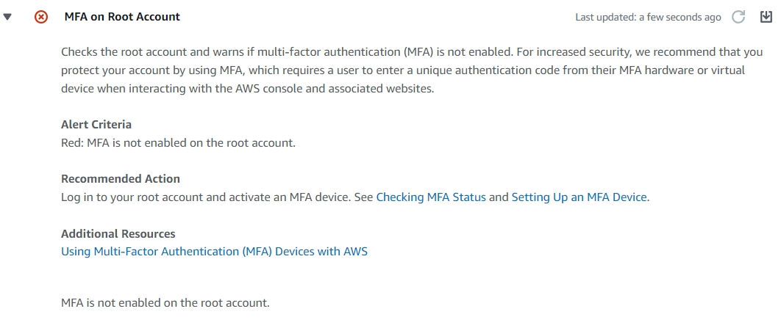Click the Recommended Action heading
This screenshot has width=781, height=328.
121,178
